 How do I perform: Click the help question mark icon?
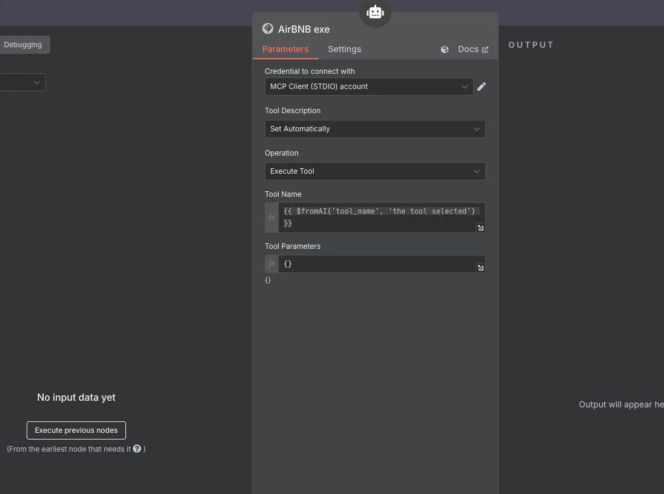coord(137,449)
